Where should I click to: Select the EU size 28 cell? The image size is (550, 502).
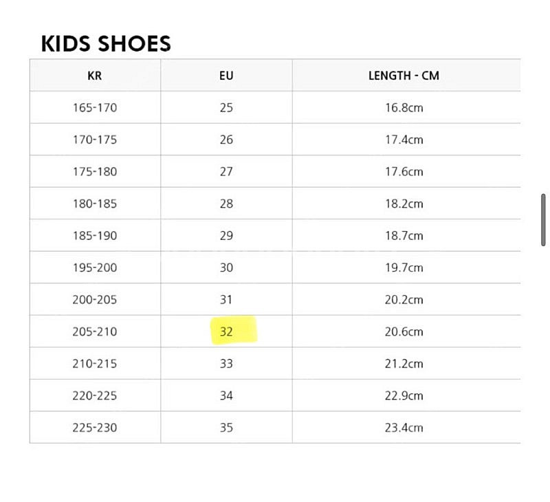(226, 204)
